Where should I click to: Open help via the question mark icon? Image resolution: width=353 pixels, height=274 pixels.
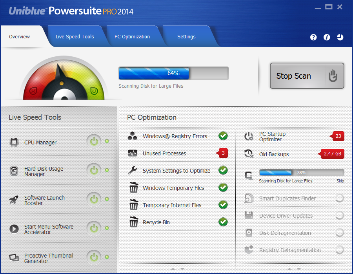[x=313, y=37]
